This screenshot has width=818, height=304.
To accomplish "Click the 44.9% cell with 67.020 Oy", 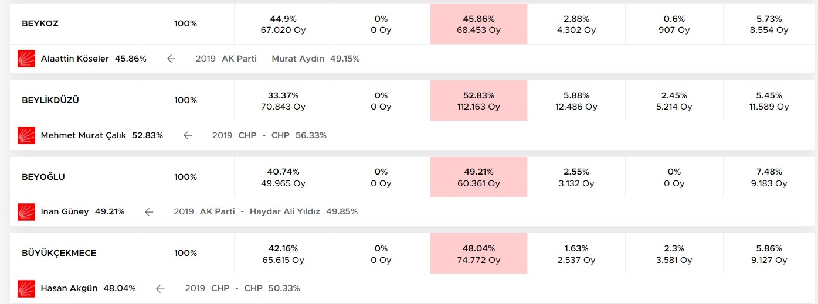I will (x=283, y=24).
